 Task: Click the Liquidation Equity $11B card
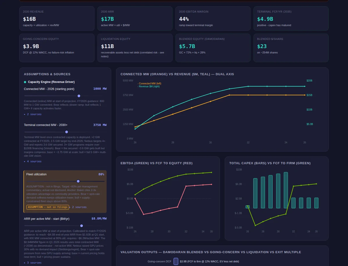pyautogui.click(x=135, y=48)
